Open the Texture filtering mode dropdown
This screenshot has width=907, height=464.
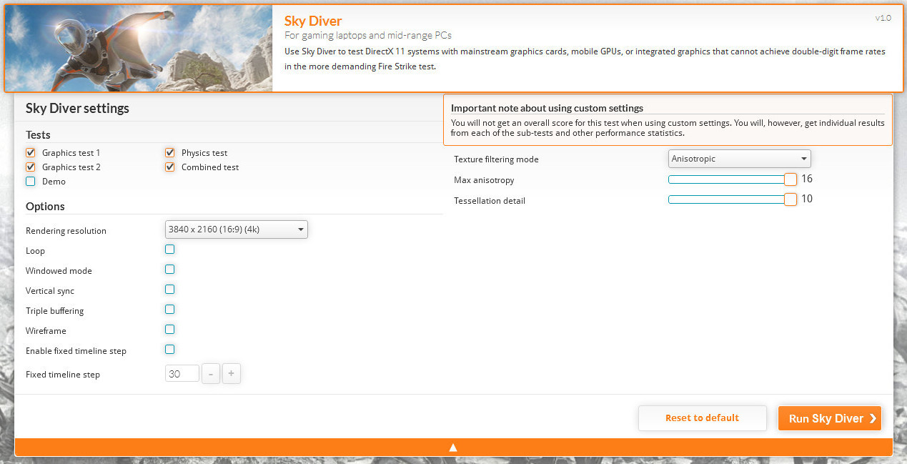740,159
